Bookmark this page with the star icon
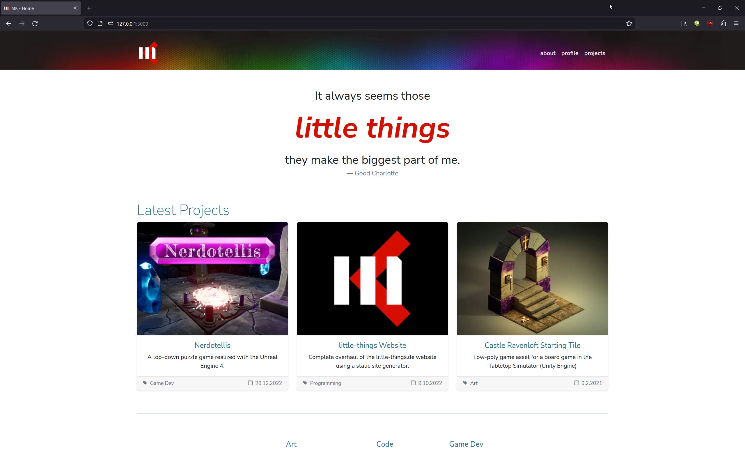 629,24
